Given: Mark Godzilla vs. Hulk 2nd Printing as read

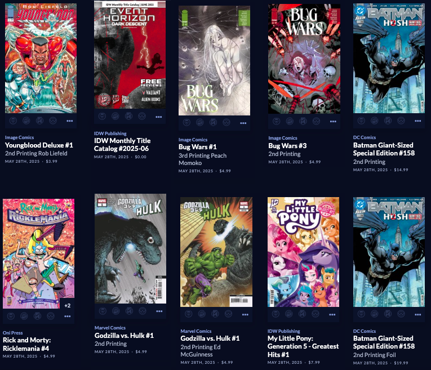Looking at the screenshot, I should pos(129,311).
